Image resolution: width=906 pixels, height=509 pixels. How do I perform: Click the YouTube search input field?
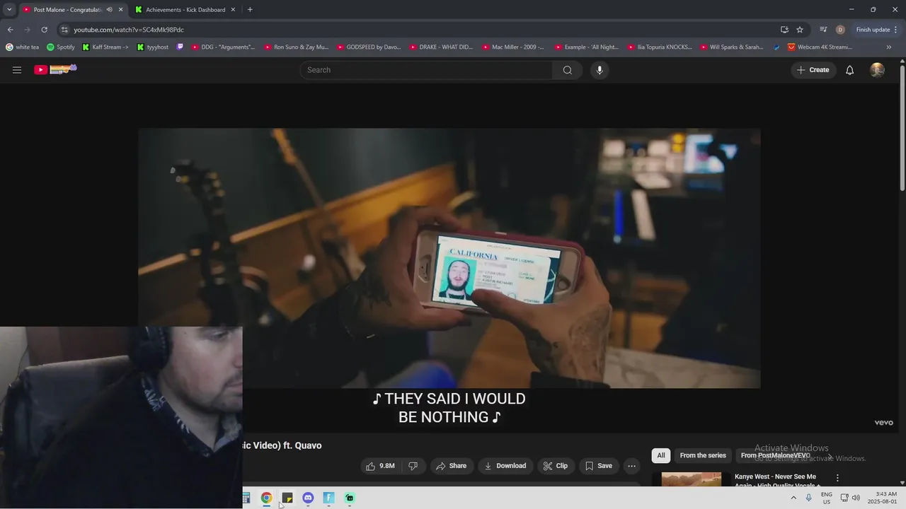coord(426,70)
